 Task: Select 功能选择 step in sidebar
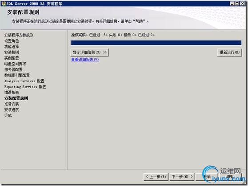tap(12, 47)
